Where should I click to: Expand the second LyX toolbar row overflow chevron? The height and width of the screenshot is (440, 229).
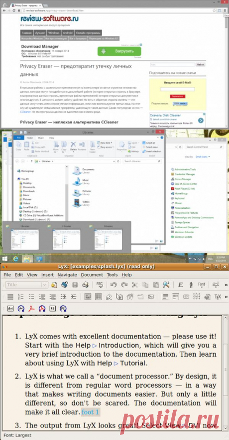226,297
